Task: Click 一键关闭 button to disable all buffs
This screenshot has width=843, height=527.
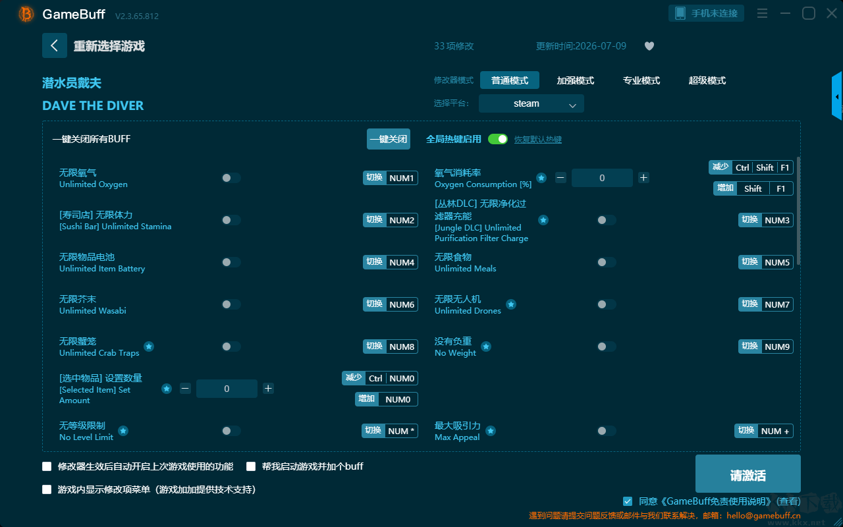Action: click(x=389, y=139)
